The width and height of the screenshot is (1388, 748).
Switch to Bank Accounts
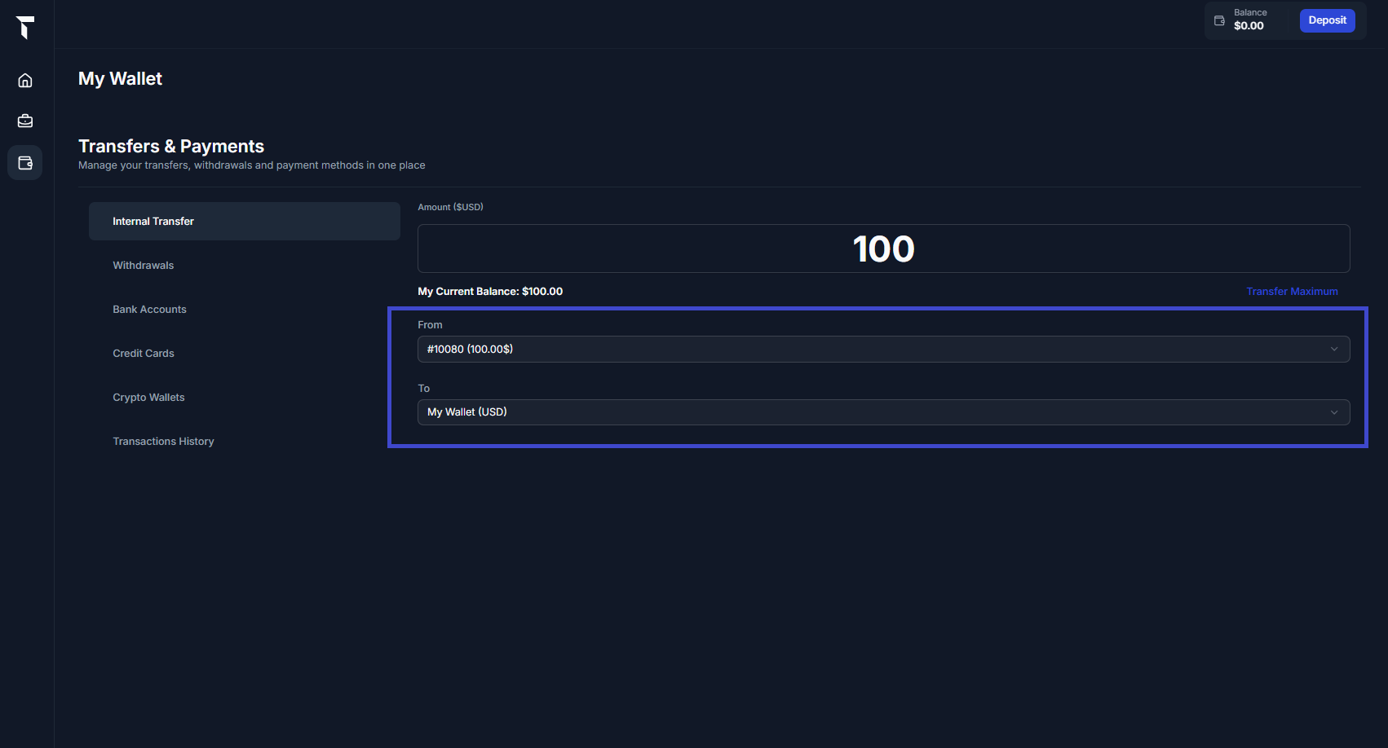tap(150, 310)
